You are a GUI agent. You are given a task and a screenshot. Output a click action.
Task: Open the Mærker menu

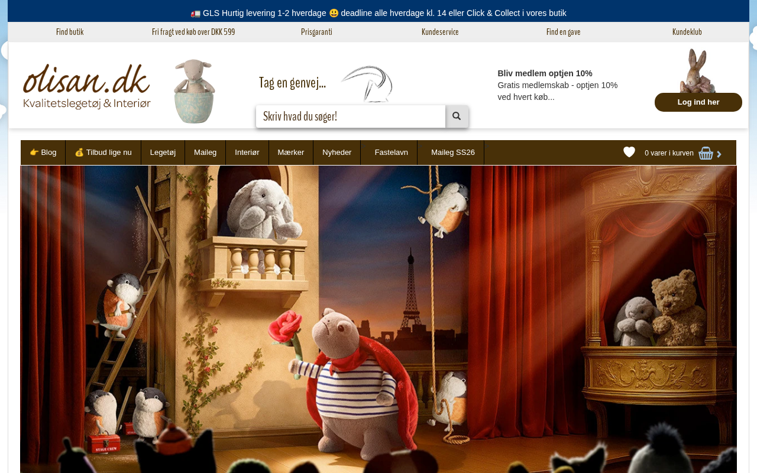291,153
